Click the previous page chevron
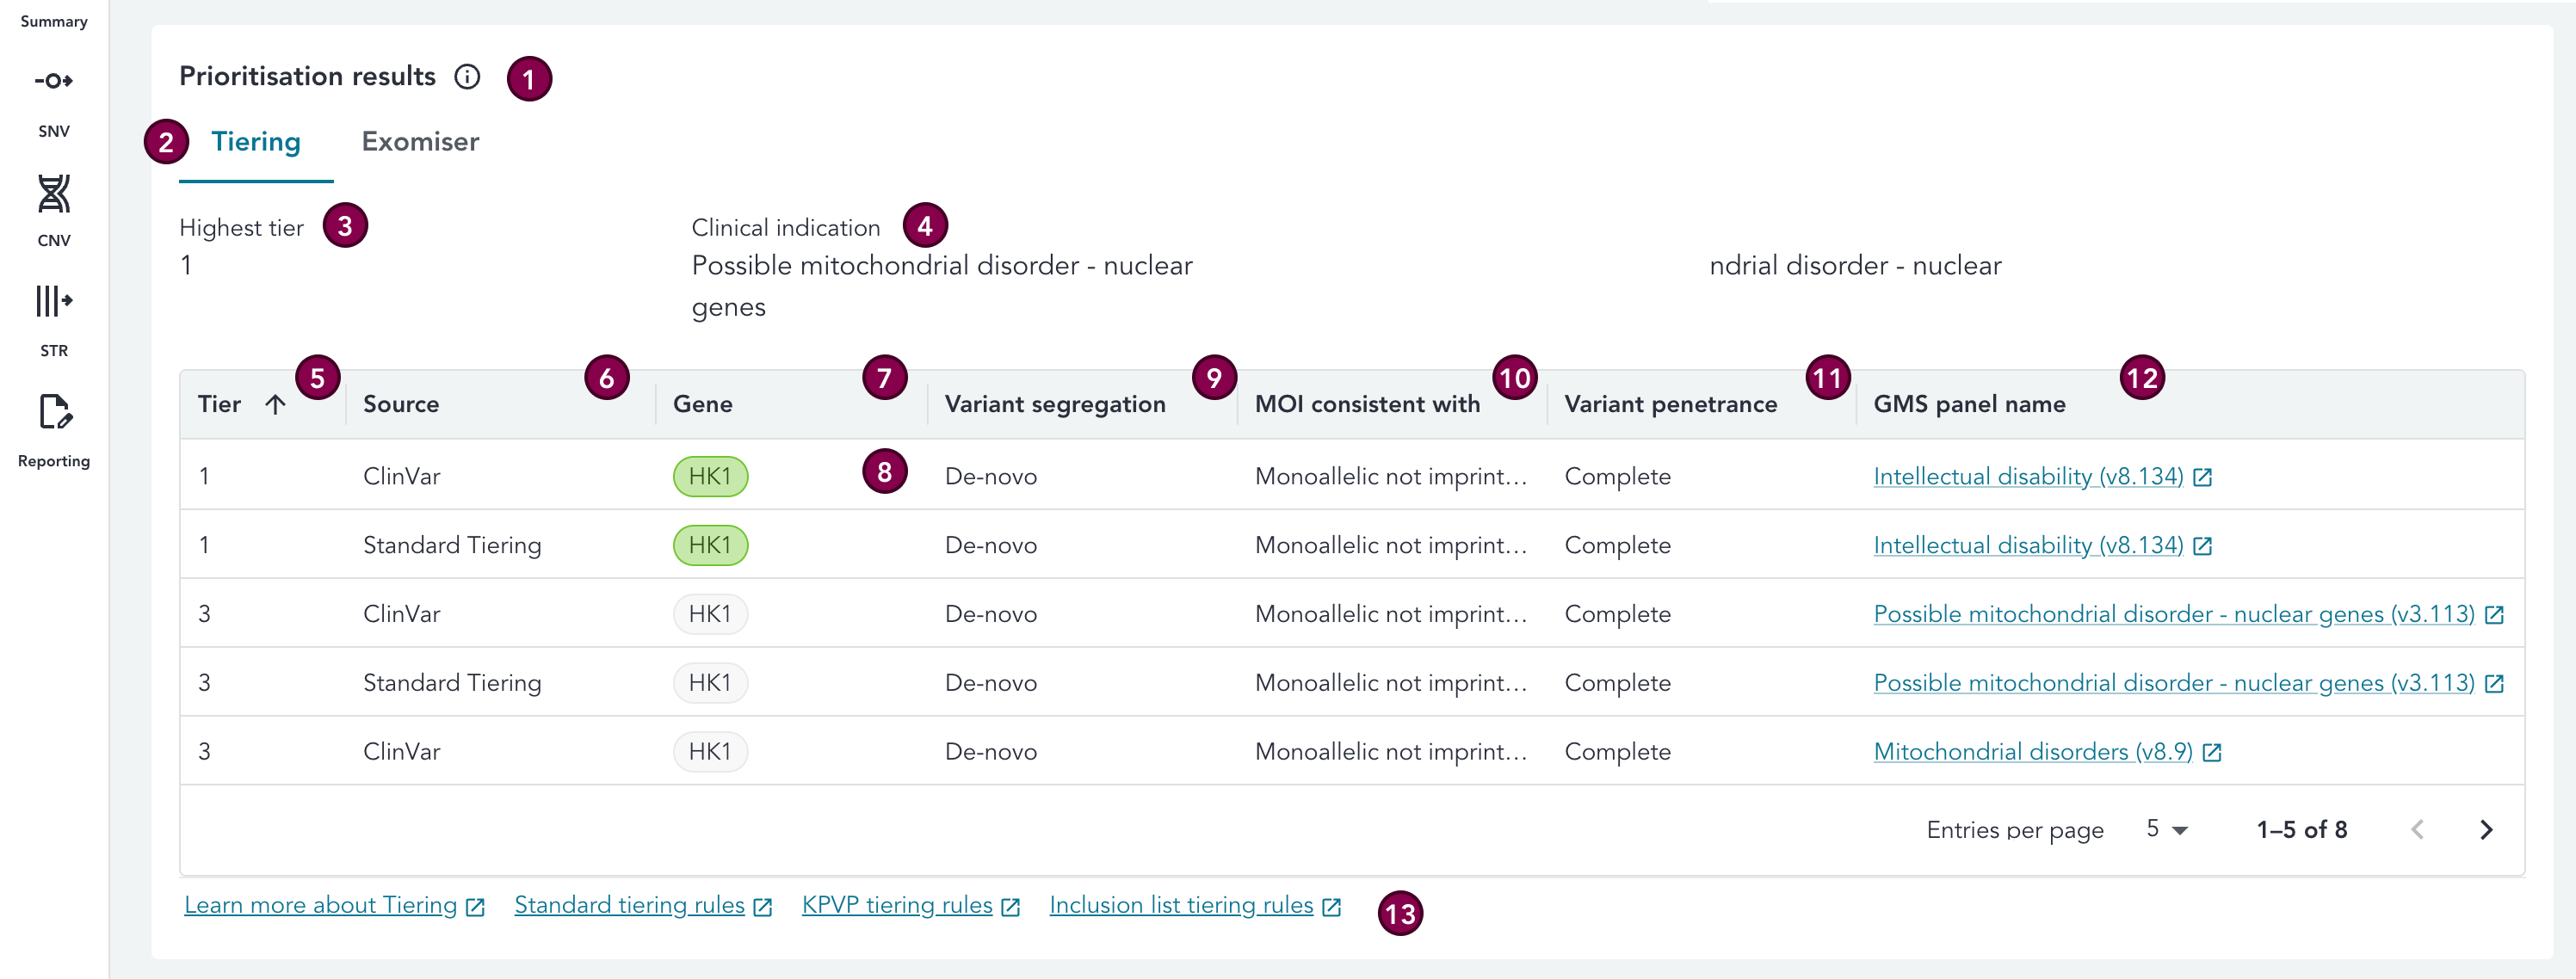The image size is (2576, 979). click(x=2417, y=830)
